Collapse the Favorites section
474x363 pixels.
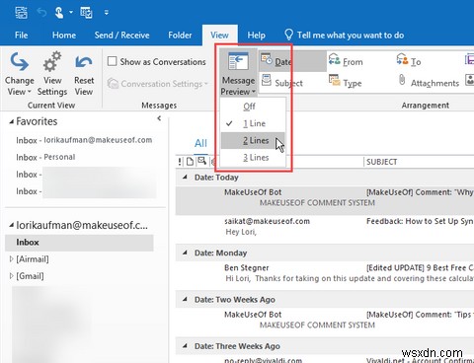(12, 121)
